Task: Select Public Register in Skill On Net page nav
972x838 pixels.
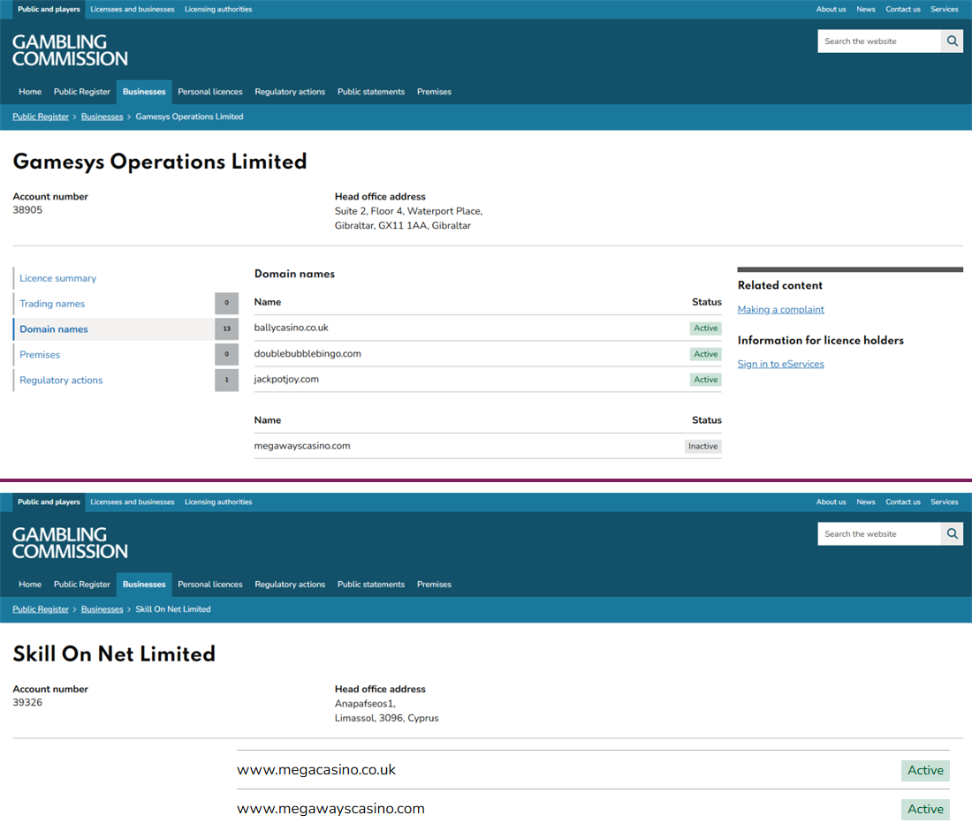Action: (82, 584)
